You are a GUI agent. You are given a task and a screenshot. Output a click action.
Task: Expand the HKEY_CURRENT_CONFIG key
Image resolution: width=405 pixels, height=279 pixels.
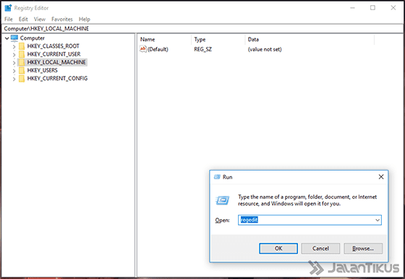point(14,79)
